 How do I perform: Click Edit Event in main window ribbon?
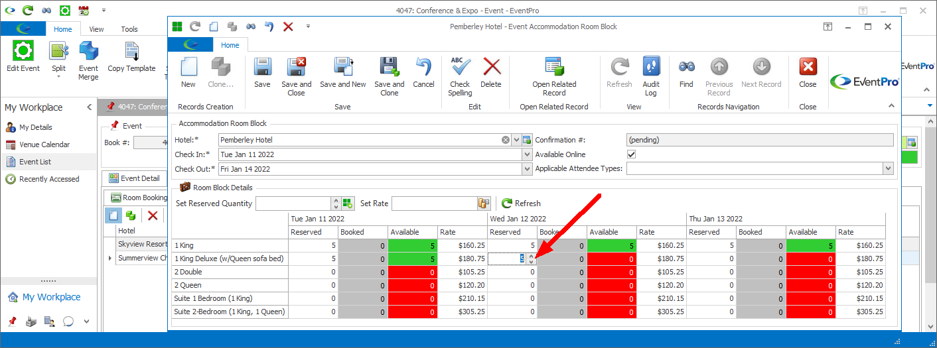pos(23,57)
